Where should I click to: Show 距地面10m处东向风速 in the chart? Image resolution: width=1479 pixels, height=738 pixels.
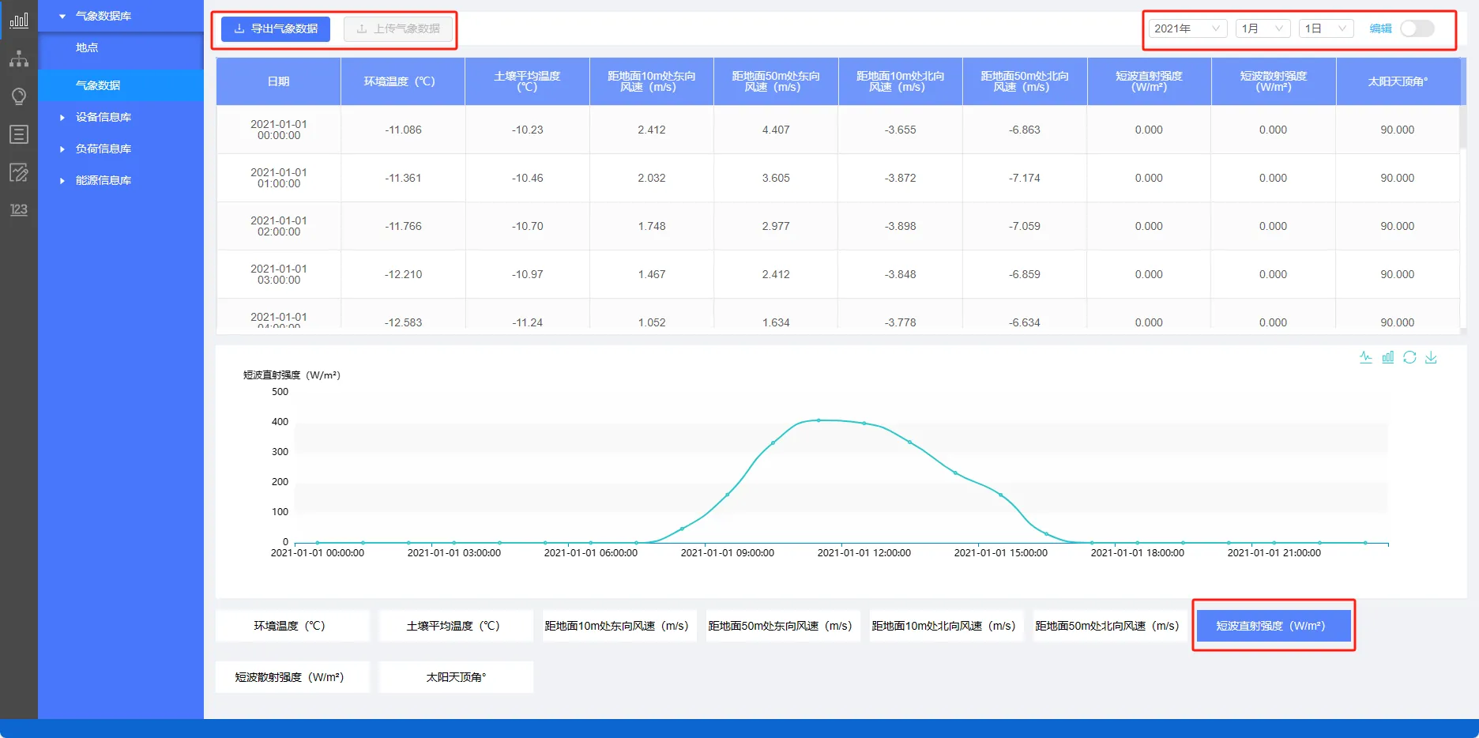pos(619,626)
